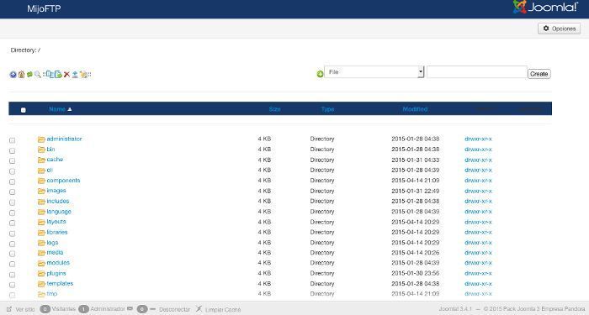Click date 2015-01-30 23:56
Screen dimensions: 589x315
(x=416, y=273)
